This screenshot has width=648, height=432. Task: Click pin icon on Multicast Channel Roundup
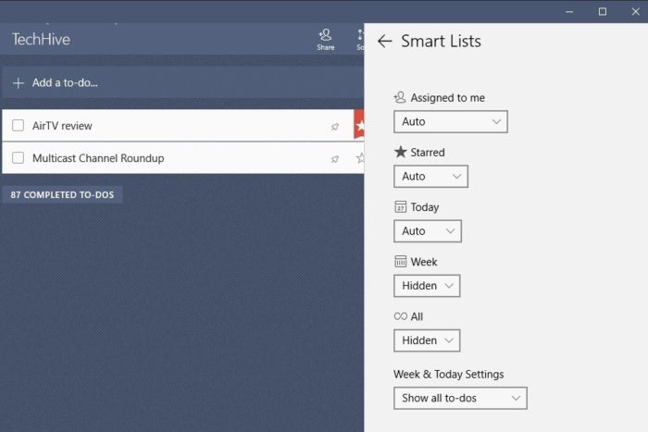coord(335,158)
